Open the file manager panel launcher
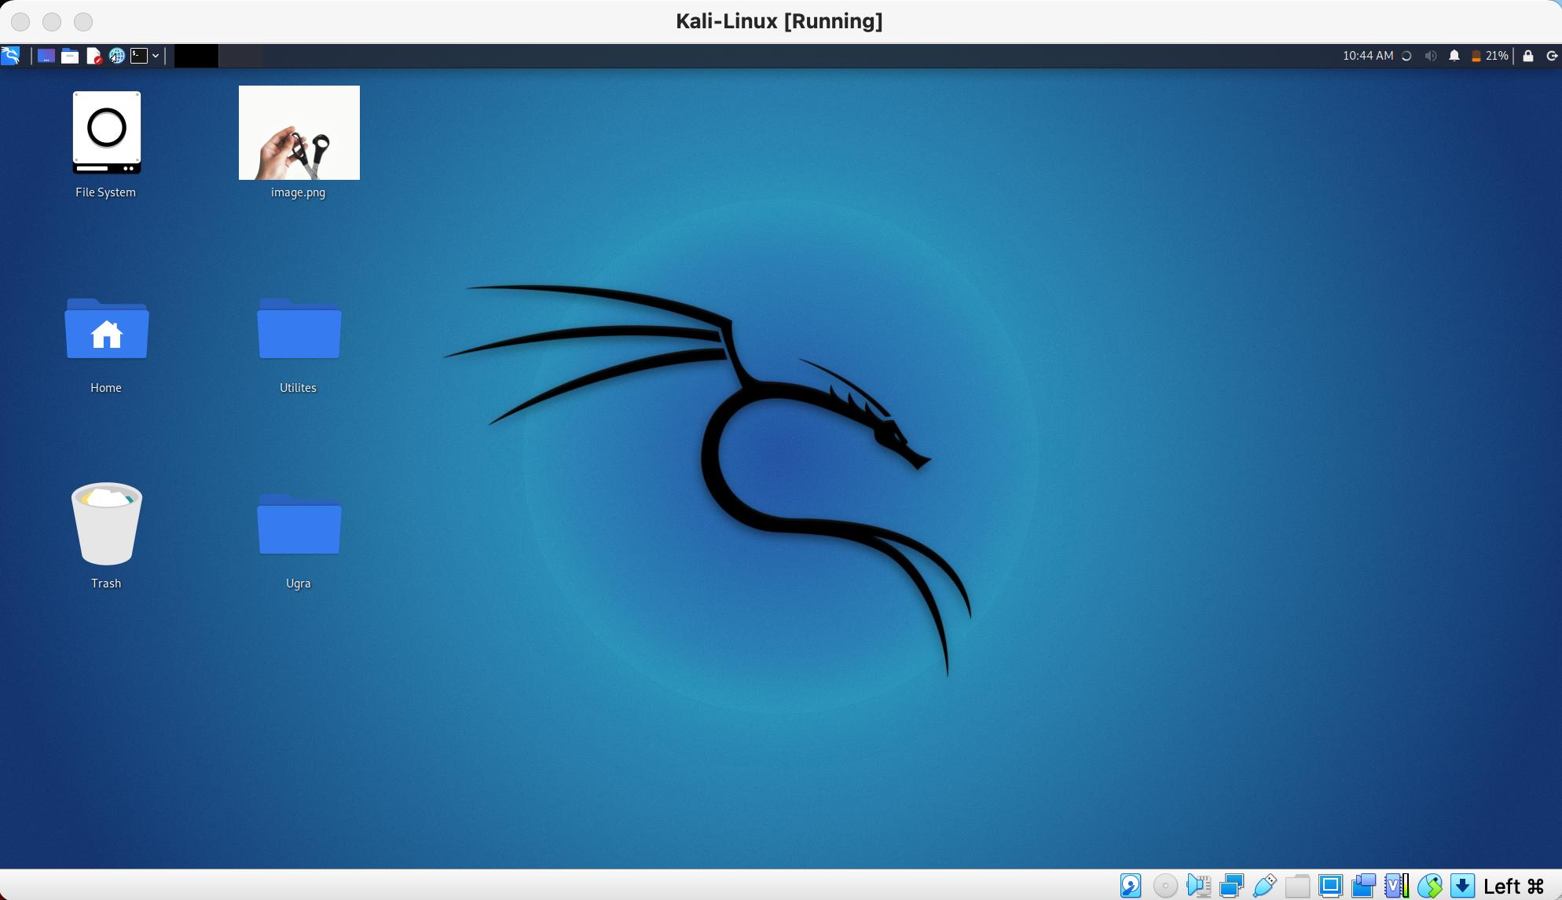The image size is (1562, 900). (x=70, y=56)
